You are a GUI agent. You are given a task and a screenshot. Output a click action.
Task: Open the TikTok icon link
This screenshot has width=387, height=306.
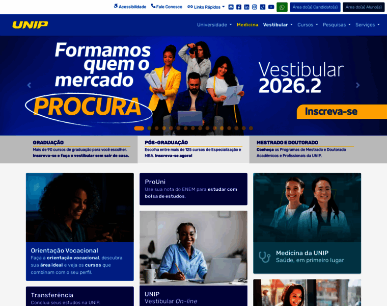tap(263, 7)
